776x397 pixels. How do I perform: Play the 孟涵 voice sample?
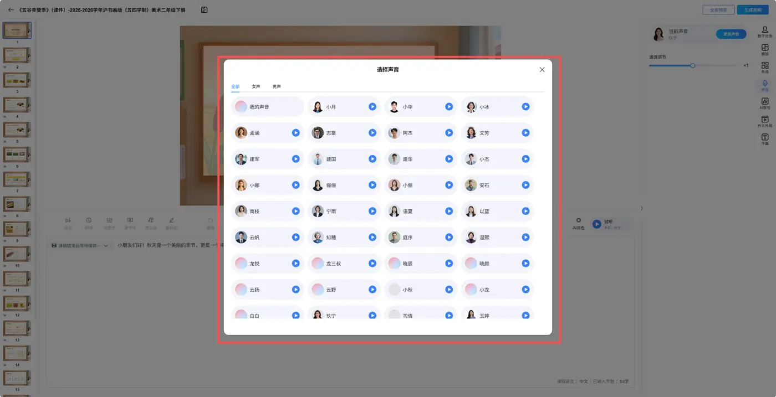pos(296,133)
